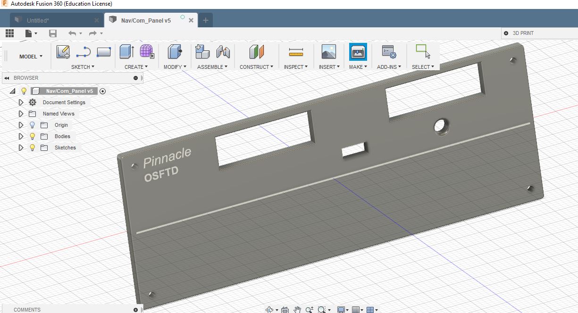The image size is (578, 313).
Task: Click the Zoom magnifier tool
Action: tap(310, 309)
